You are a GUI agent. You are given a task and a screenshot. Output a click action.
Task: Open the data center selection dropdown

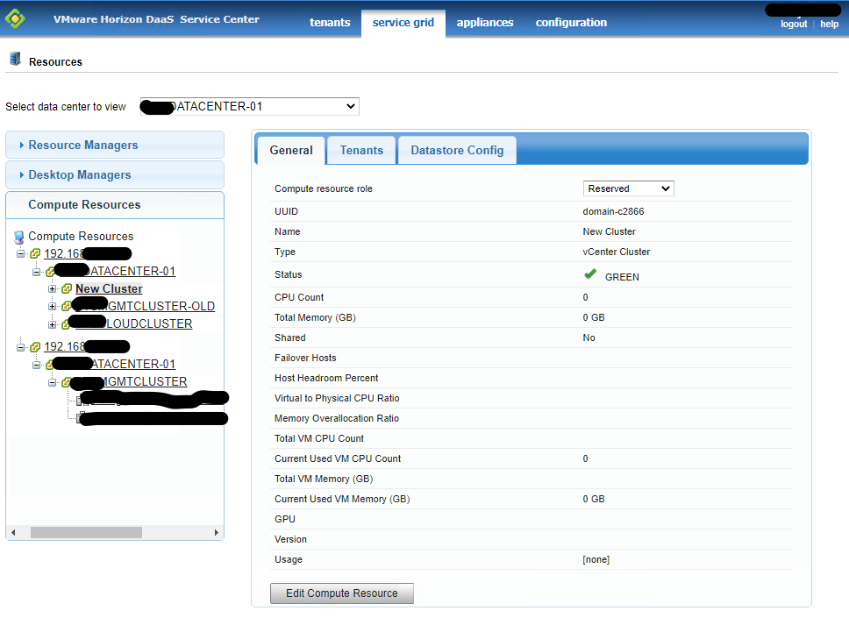250,107
